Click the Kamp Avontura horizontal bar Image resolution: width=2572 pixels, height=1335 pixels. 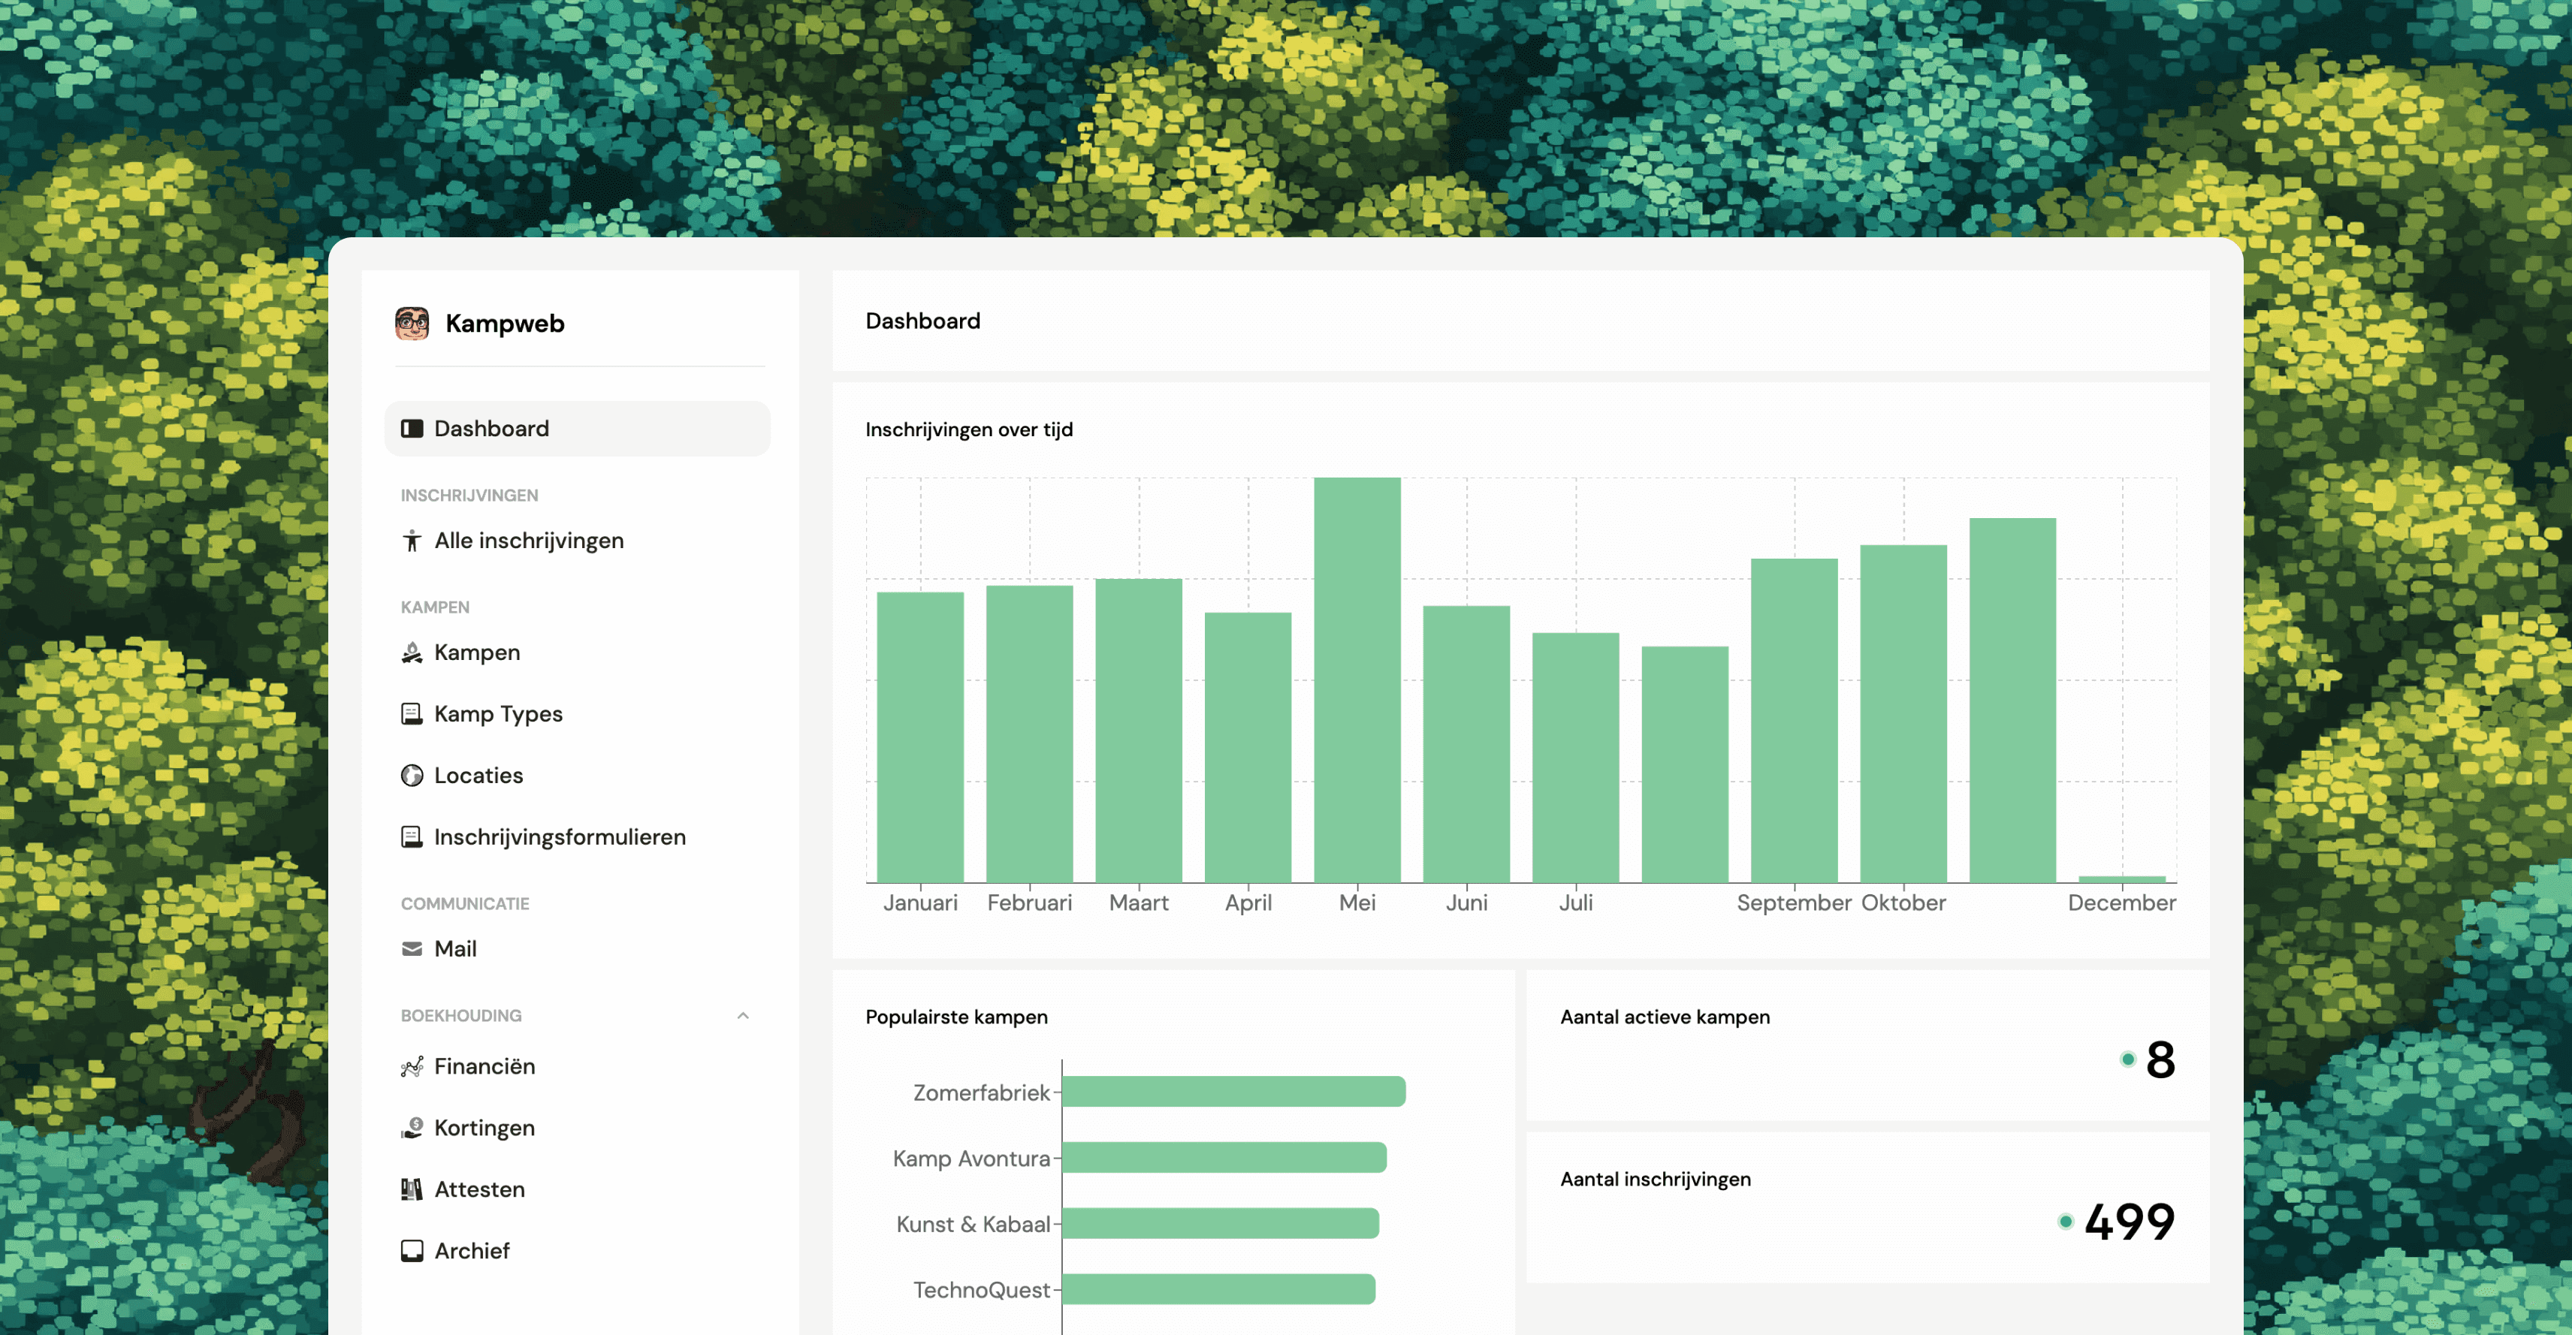[x=1223, y=1157]
